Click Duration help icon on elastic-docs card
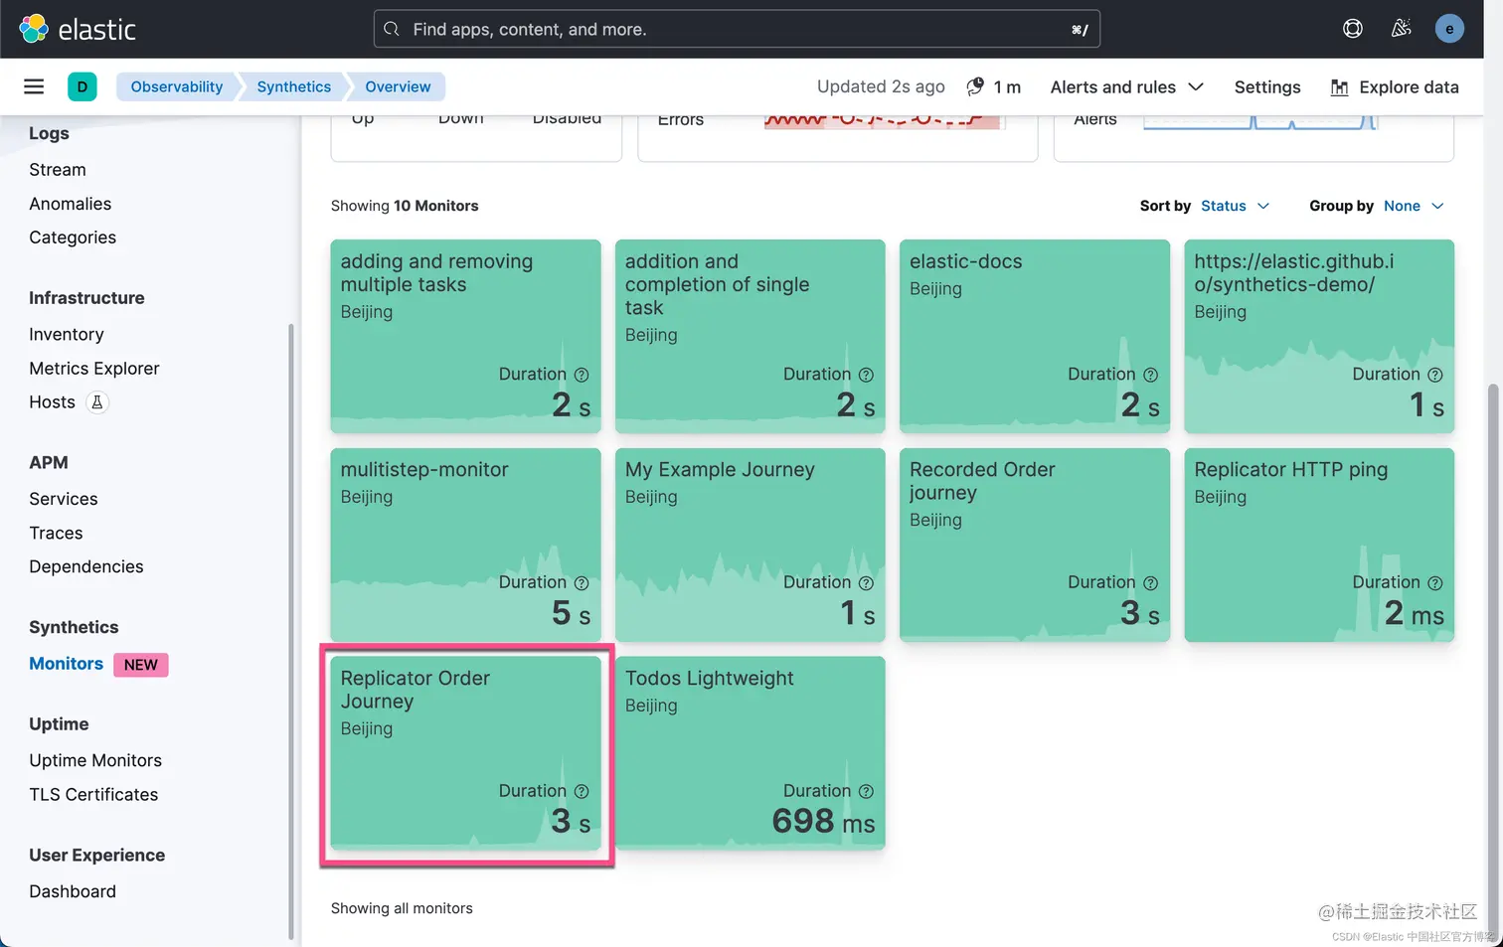Viewport: 1503px width, 947px height. [1150, 375]
